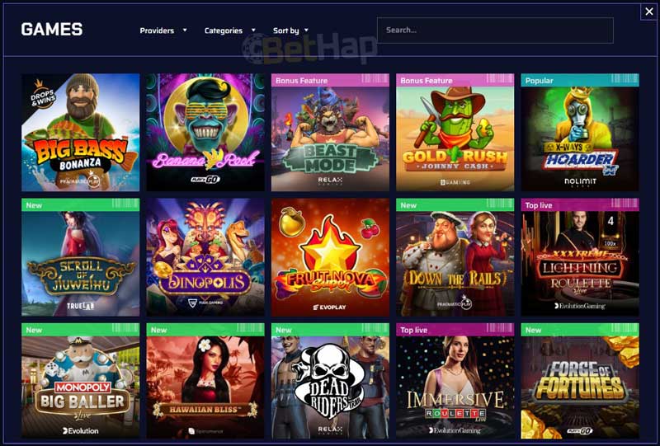Launch Down the Rails game
Viewport: 660px width, 446px height.
pyautogui.click(x=455, y=257)
